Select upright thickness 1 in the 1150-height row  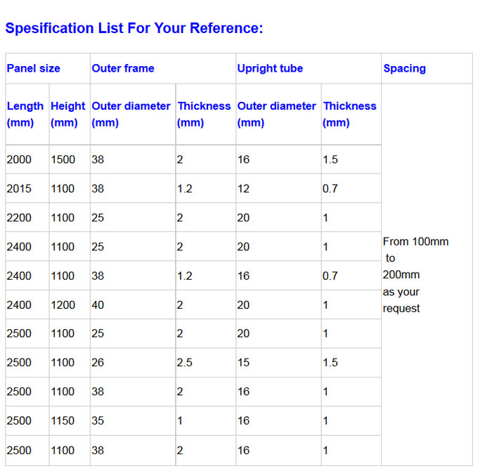point(325,420)
